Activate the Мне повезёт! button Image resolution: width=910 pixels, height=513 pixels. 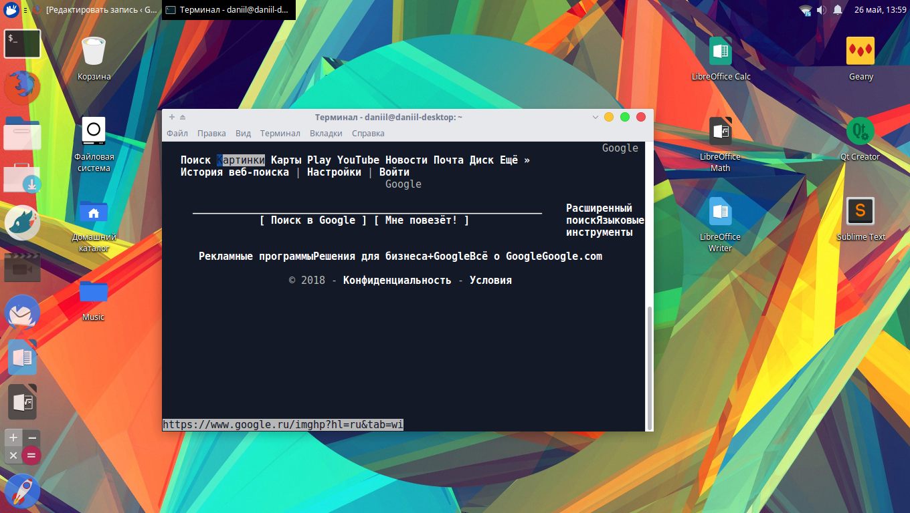[x=422, y=220]
